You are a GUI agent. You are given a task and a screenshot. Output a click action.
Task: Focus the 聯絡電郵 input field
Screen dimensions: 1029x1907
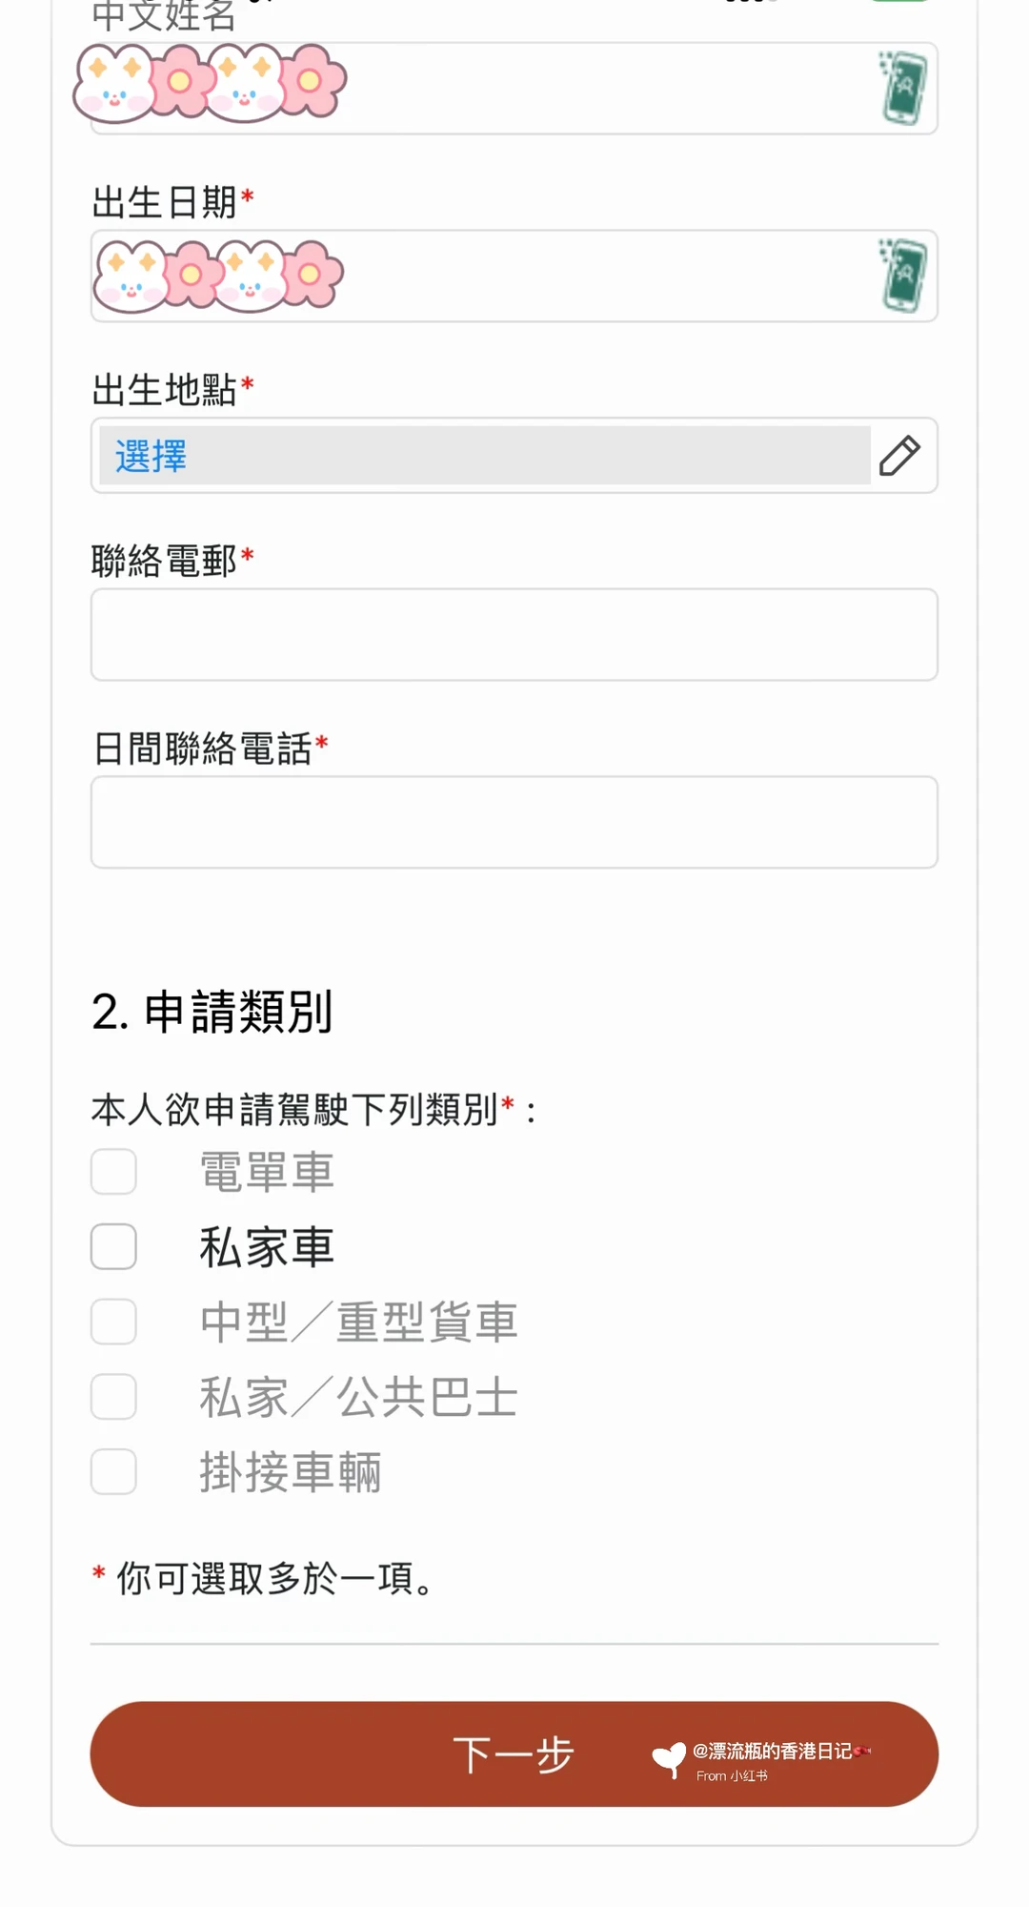coord(514,635)
